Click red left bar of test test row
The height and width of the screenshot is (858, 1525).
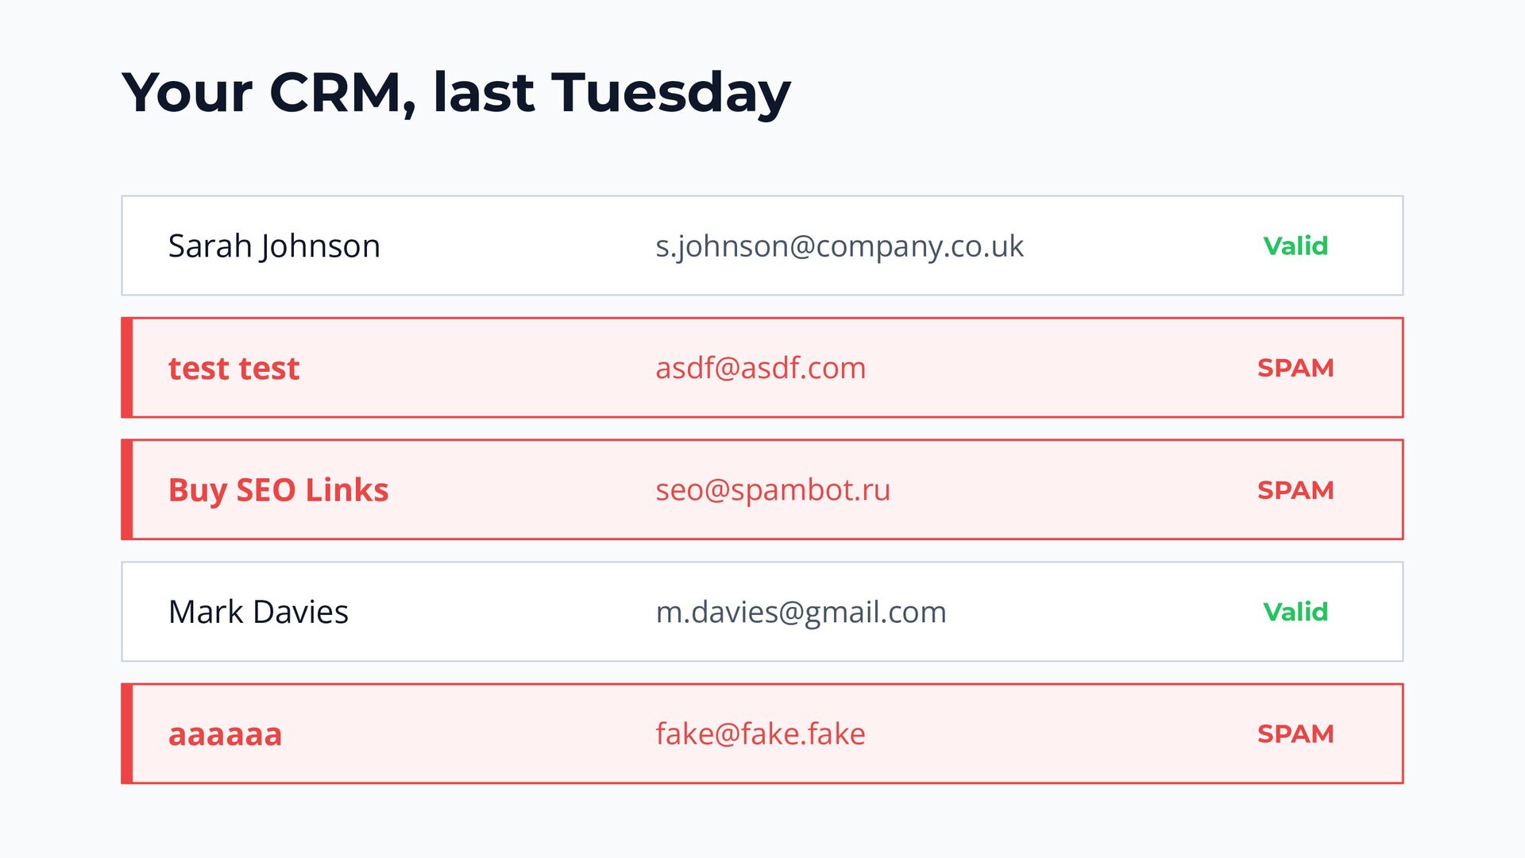[127, 368]
